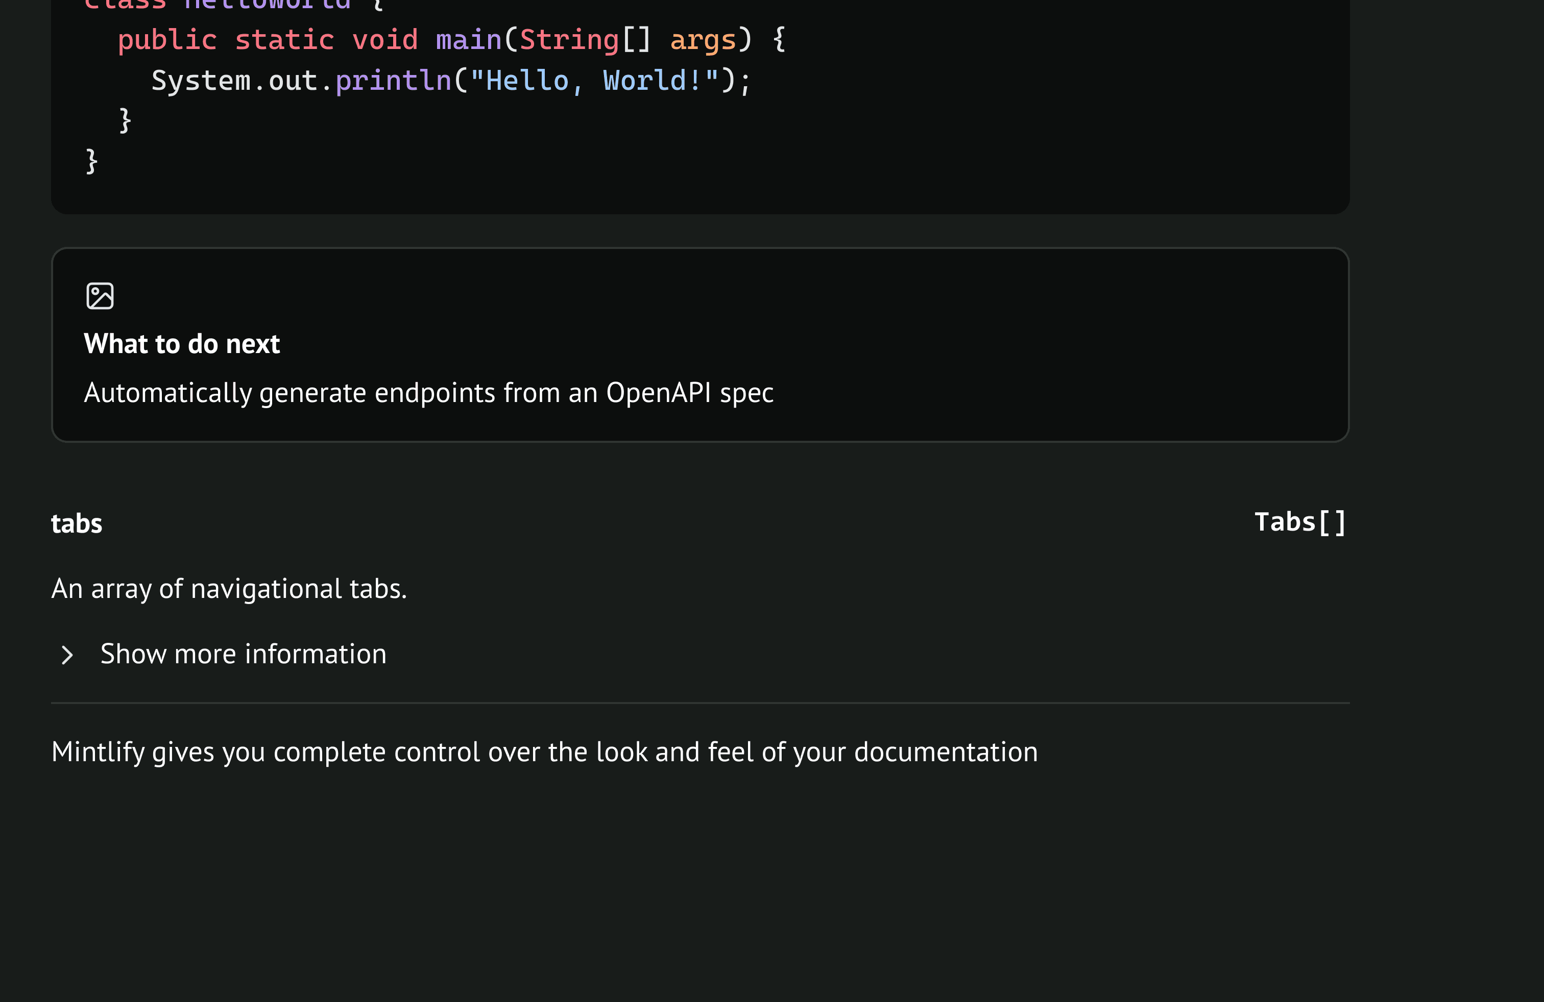
Task: Click 'An array of navigational tabs' description
Action: (229, 589)
